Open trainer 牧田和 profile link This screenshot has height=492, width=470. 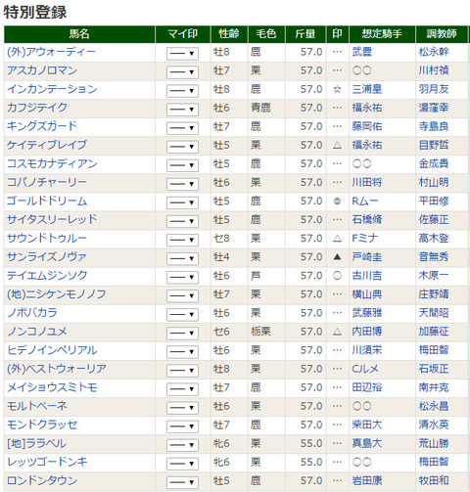434,480
